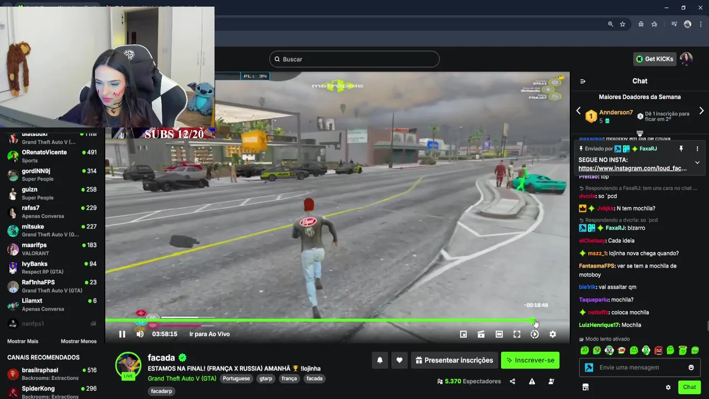Open video player settings gear

tap(552, 334)
